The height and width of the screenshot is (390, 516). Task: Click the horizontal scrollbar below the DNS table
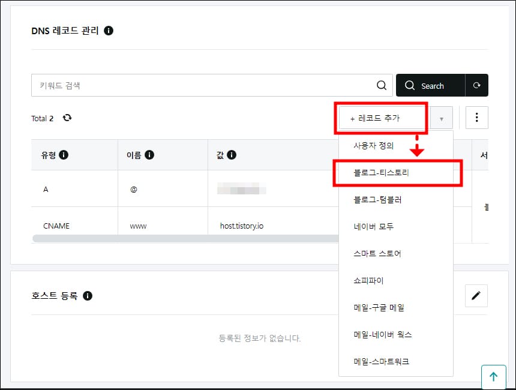(x=180, y=239)
